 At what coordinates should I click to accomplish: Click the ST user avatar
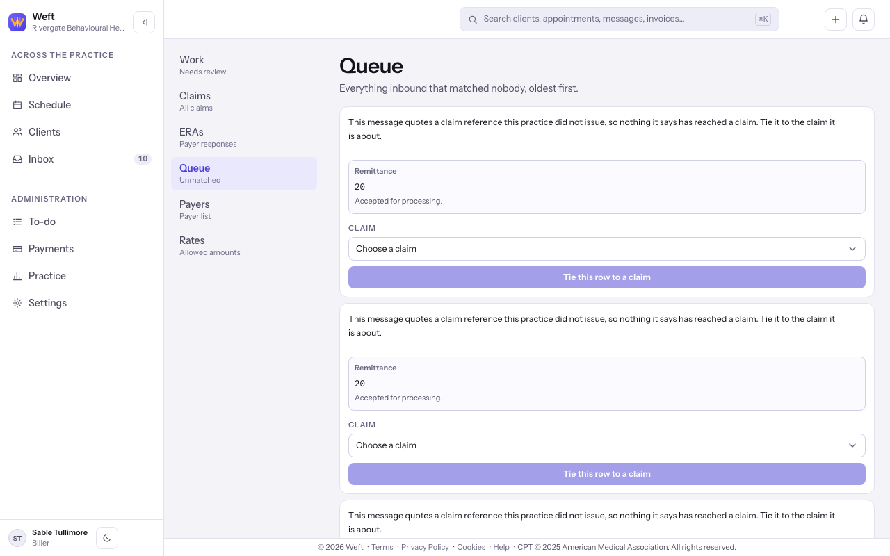click(17, 538)
